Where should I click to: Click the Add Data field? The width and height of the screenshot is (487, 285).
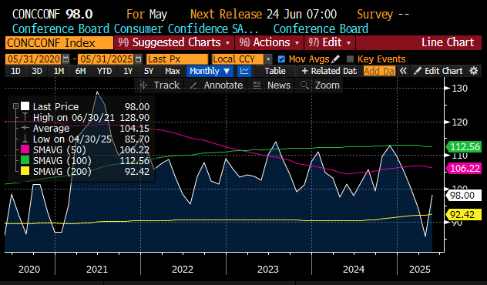[379, 71]
